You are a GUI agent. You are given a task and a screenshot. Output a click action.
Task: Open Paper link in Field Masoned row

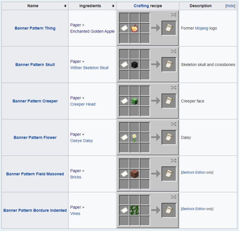point(76,171)
